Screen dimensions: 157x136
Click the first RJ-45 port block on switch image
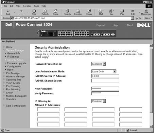[65, 33]
